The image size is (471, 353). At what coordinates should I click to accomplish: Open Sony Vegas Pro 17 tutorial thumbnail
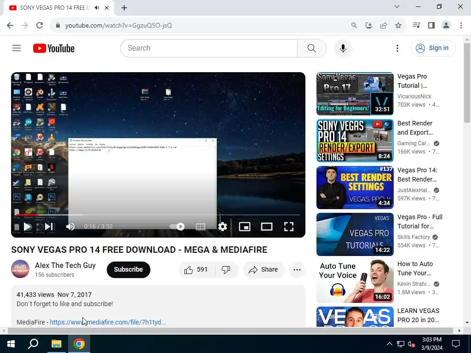tap(355, 94)
